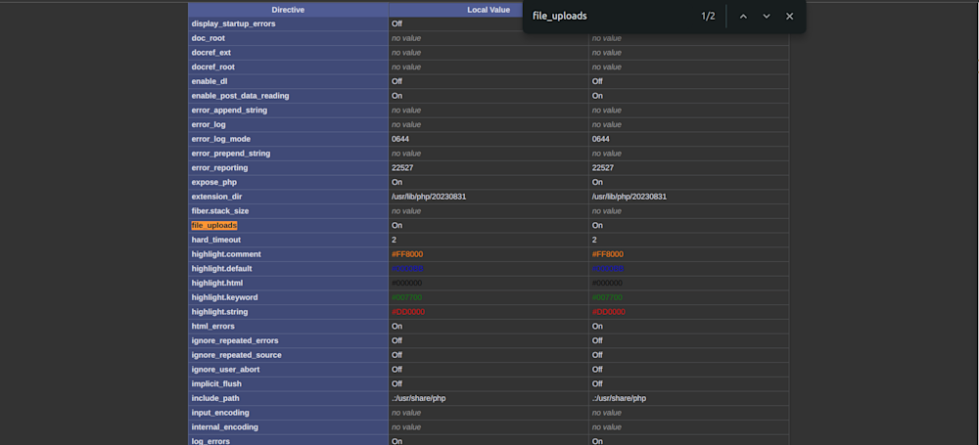Select the implicit_flush directive name
979x445 pixels.
click(216, 383)
